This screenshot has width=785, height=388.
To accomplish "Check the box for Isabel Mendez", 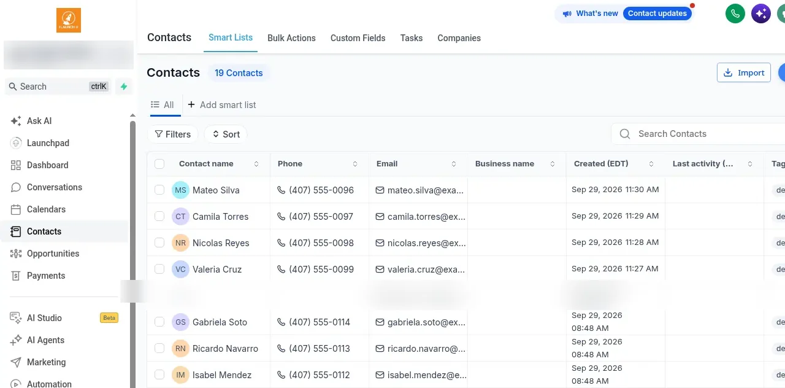I will [x=159, y=375].
